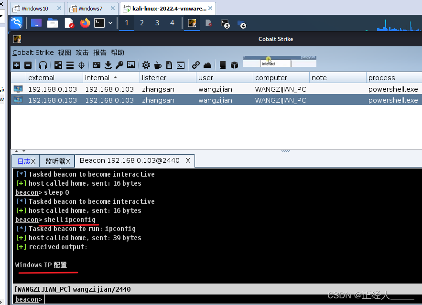Screen dimensions: 422x305
Task: Click the note column header
Action: (x=338, y=78)
